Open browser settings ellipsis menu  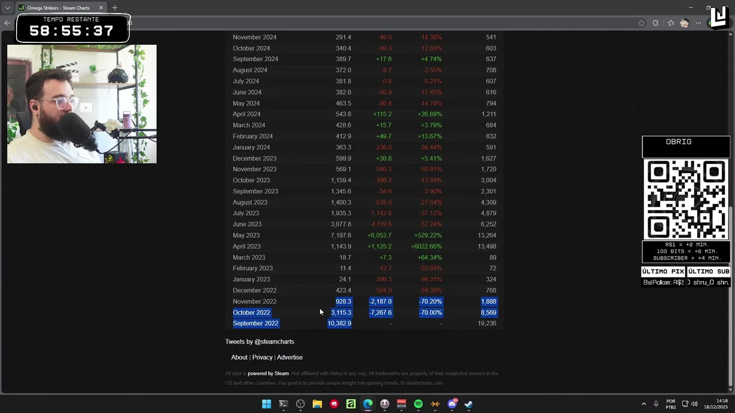[698, 23]
